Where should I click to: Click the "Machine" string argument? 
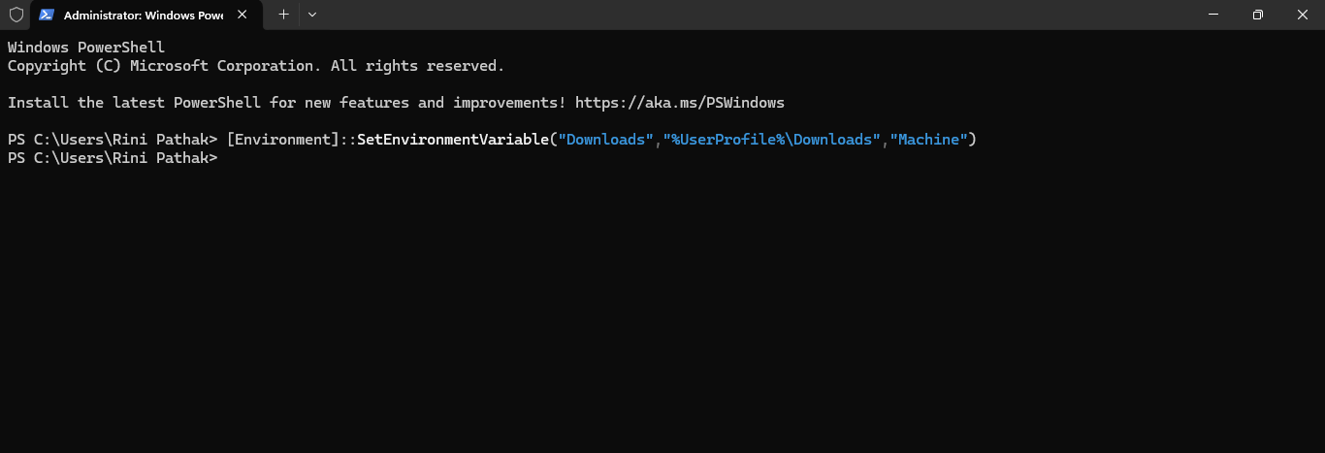[x=928, y=140]
